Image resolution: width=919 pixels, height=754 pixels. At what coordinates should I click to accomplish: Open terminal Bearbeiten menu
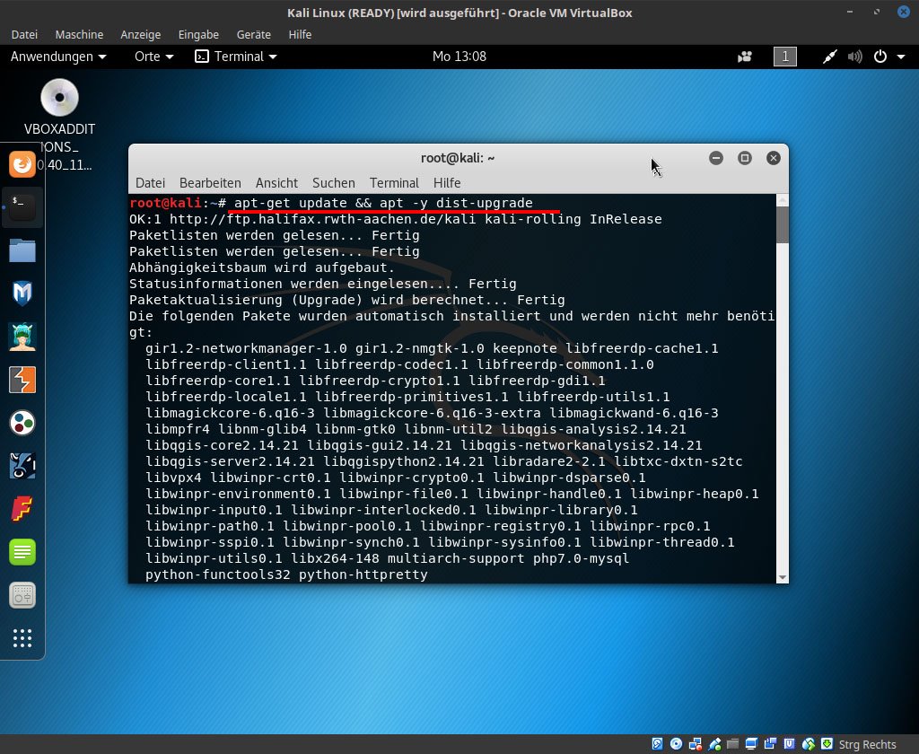210,183
